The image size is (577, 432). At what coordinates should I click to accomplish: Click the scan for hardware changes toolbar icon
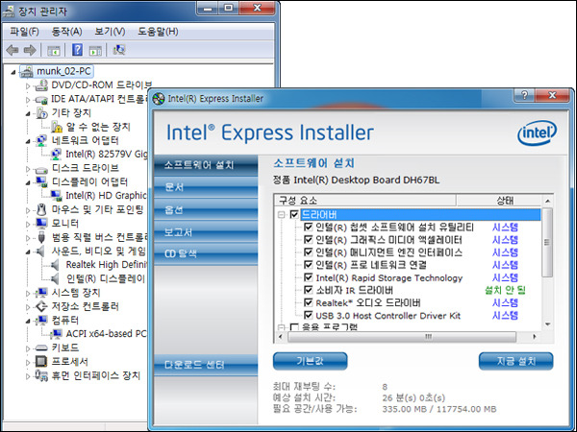click(x=119, y=50)
